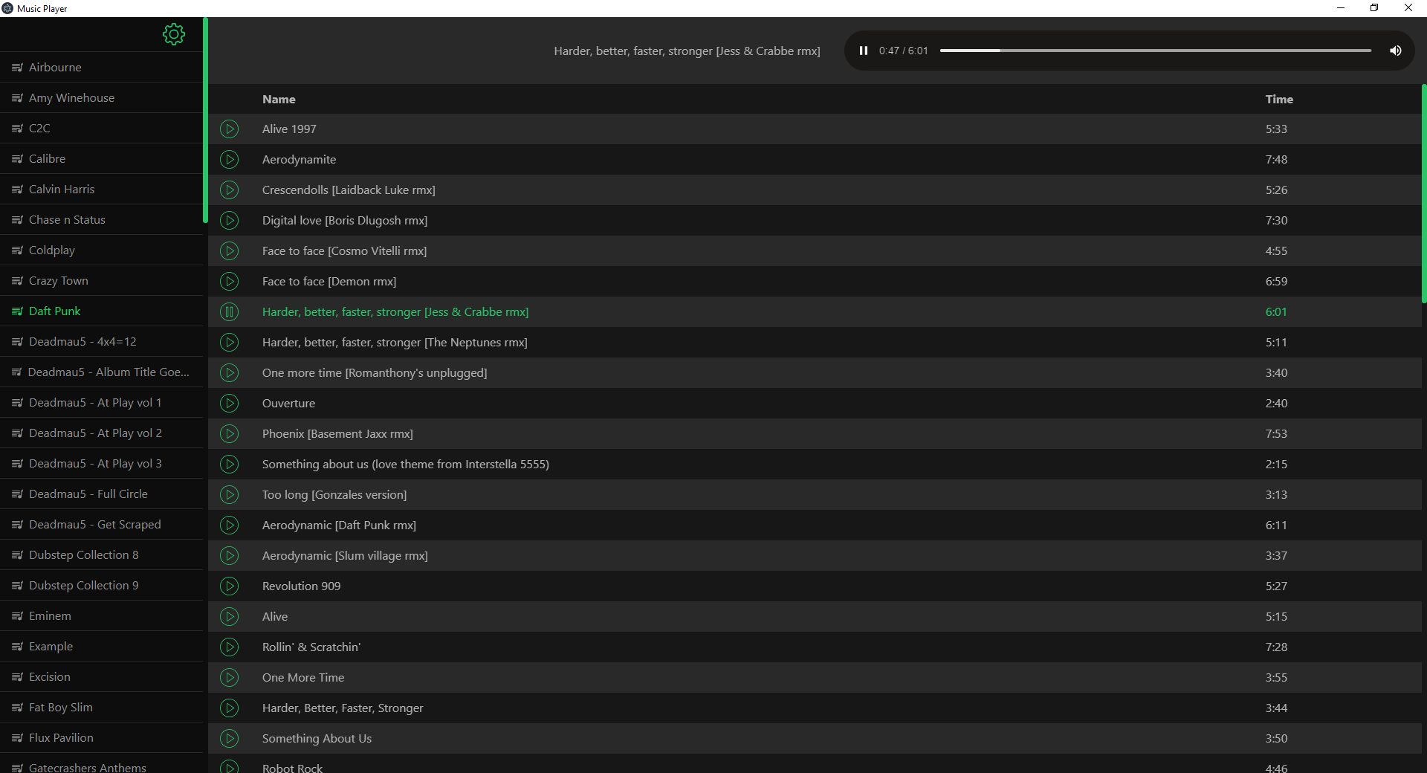Click the 6:01 duration in green

(1276, 312)
